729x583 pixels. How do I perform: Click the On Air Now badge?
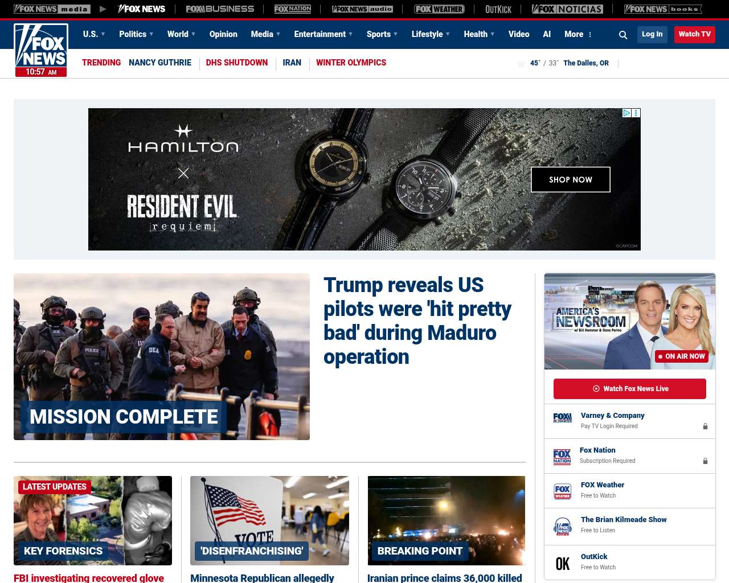[x=682, y=356]
